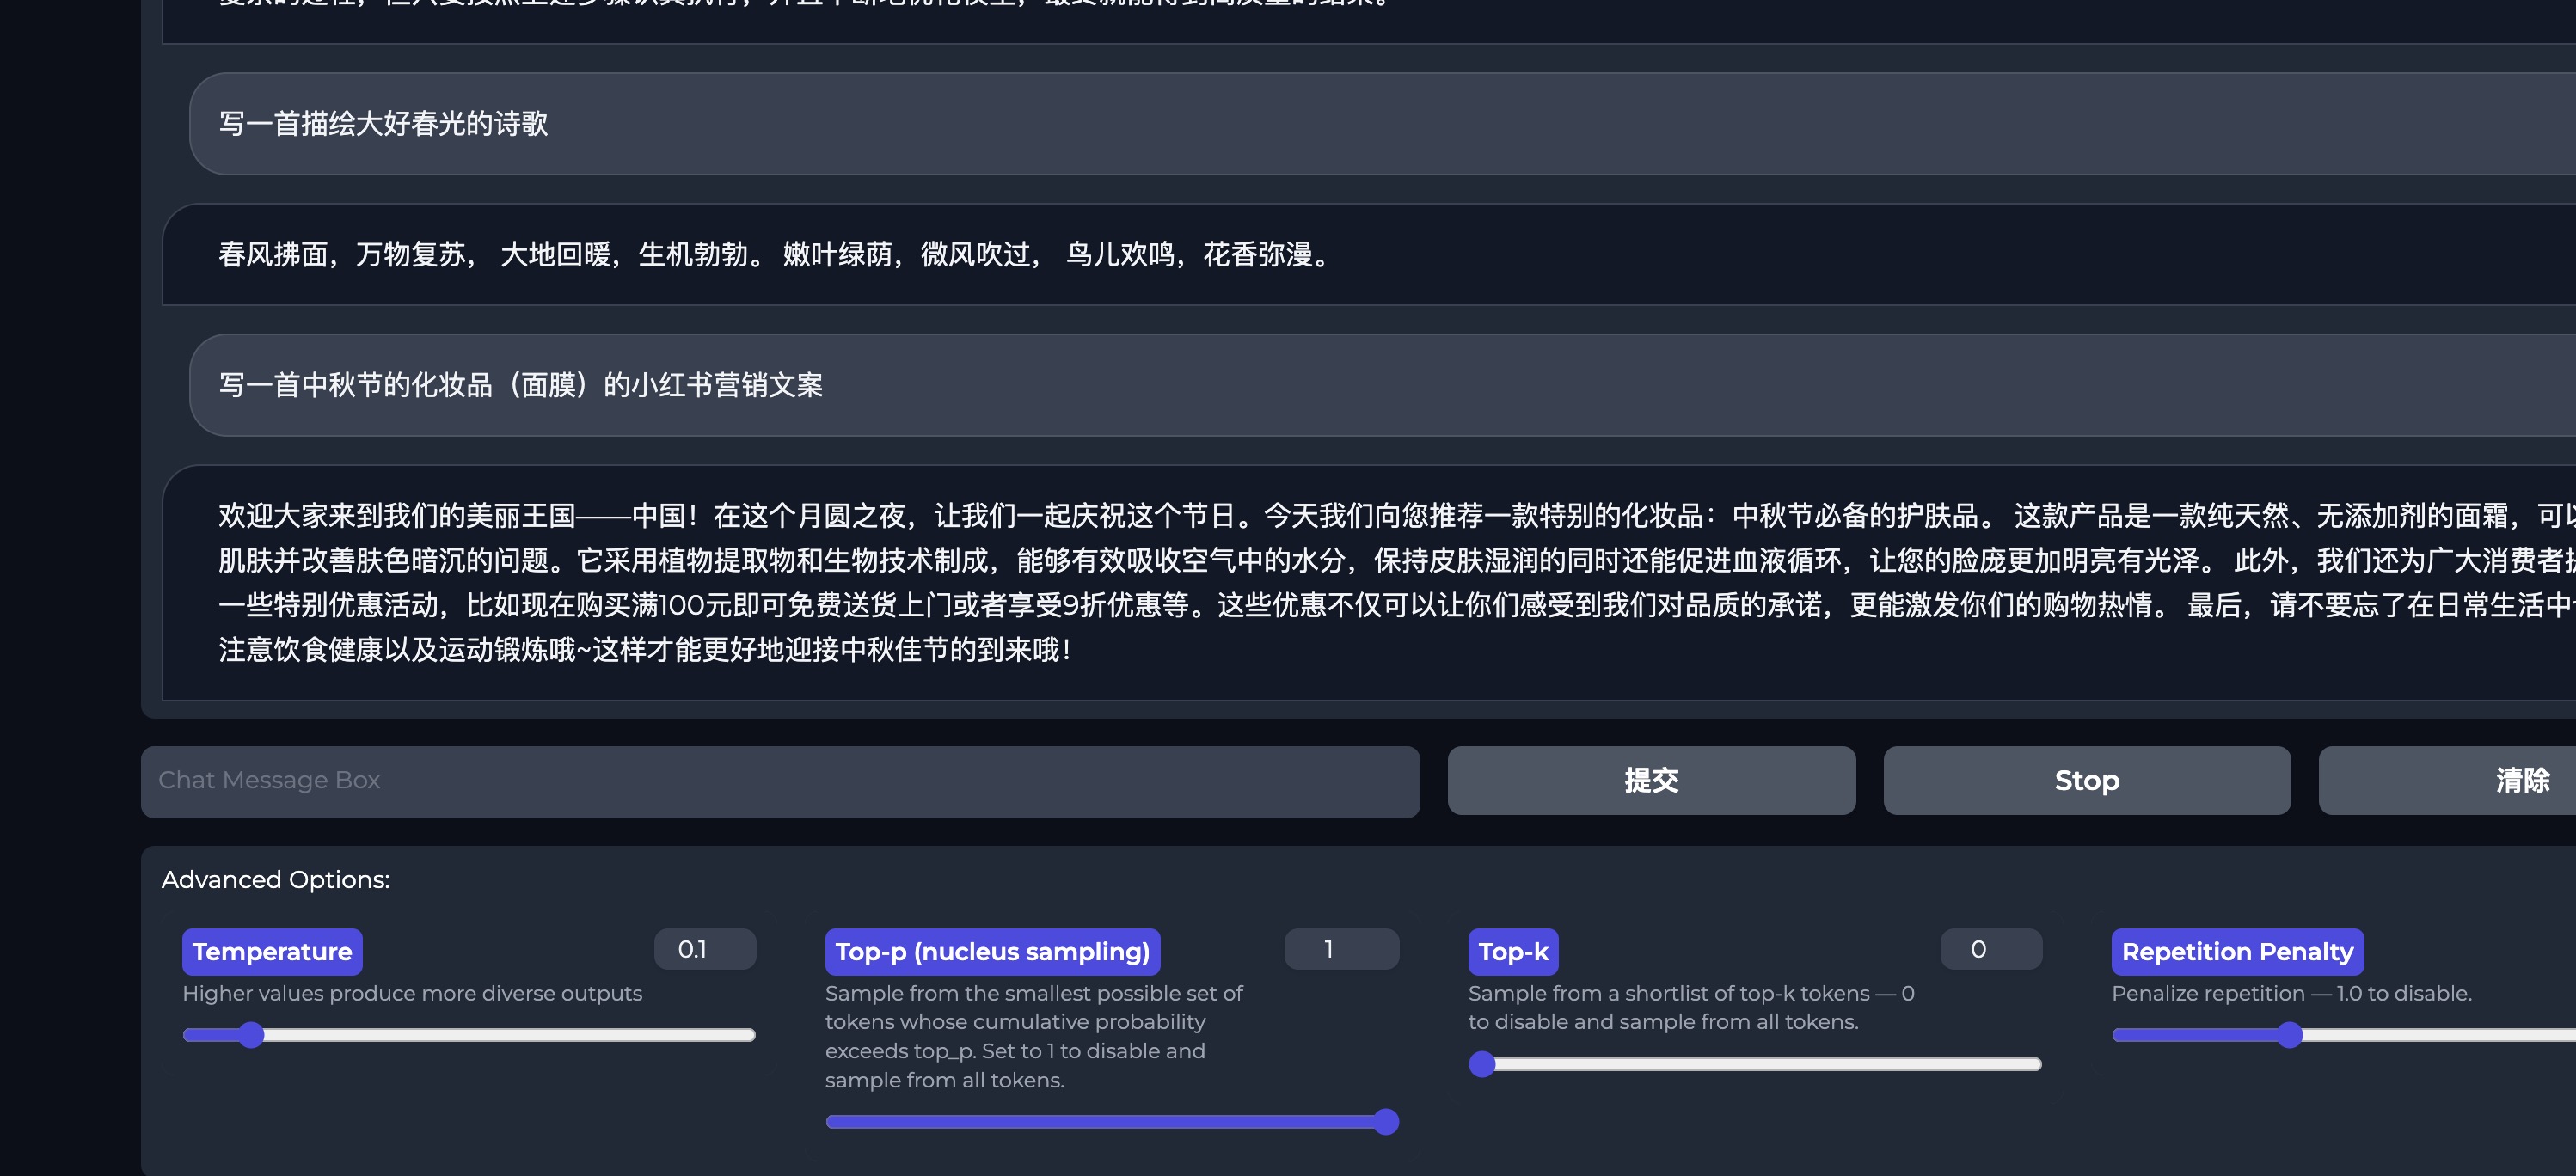This screenshot has width=2576, height=1176.
Task: Click the Top-p slider handle
Action: tap(1385, 1122)
